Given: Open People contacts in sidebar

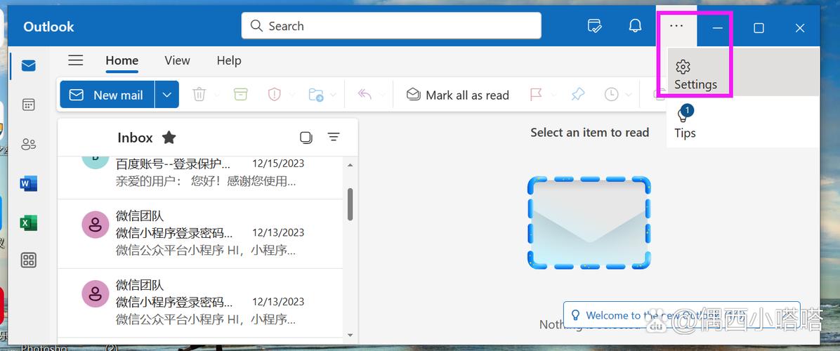Looking at the screenshot, I should [28, 145].
